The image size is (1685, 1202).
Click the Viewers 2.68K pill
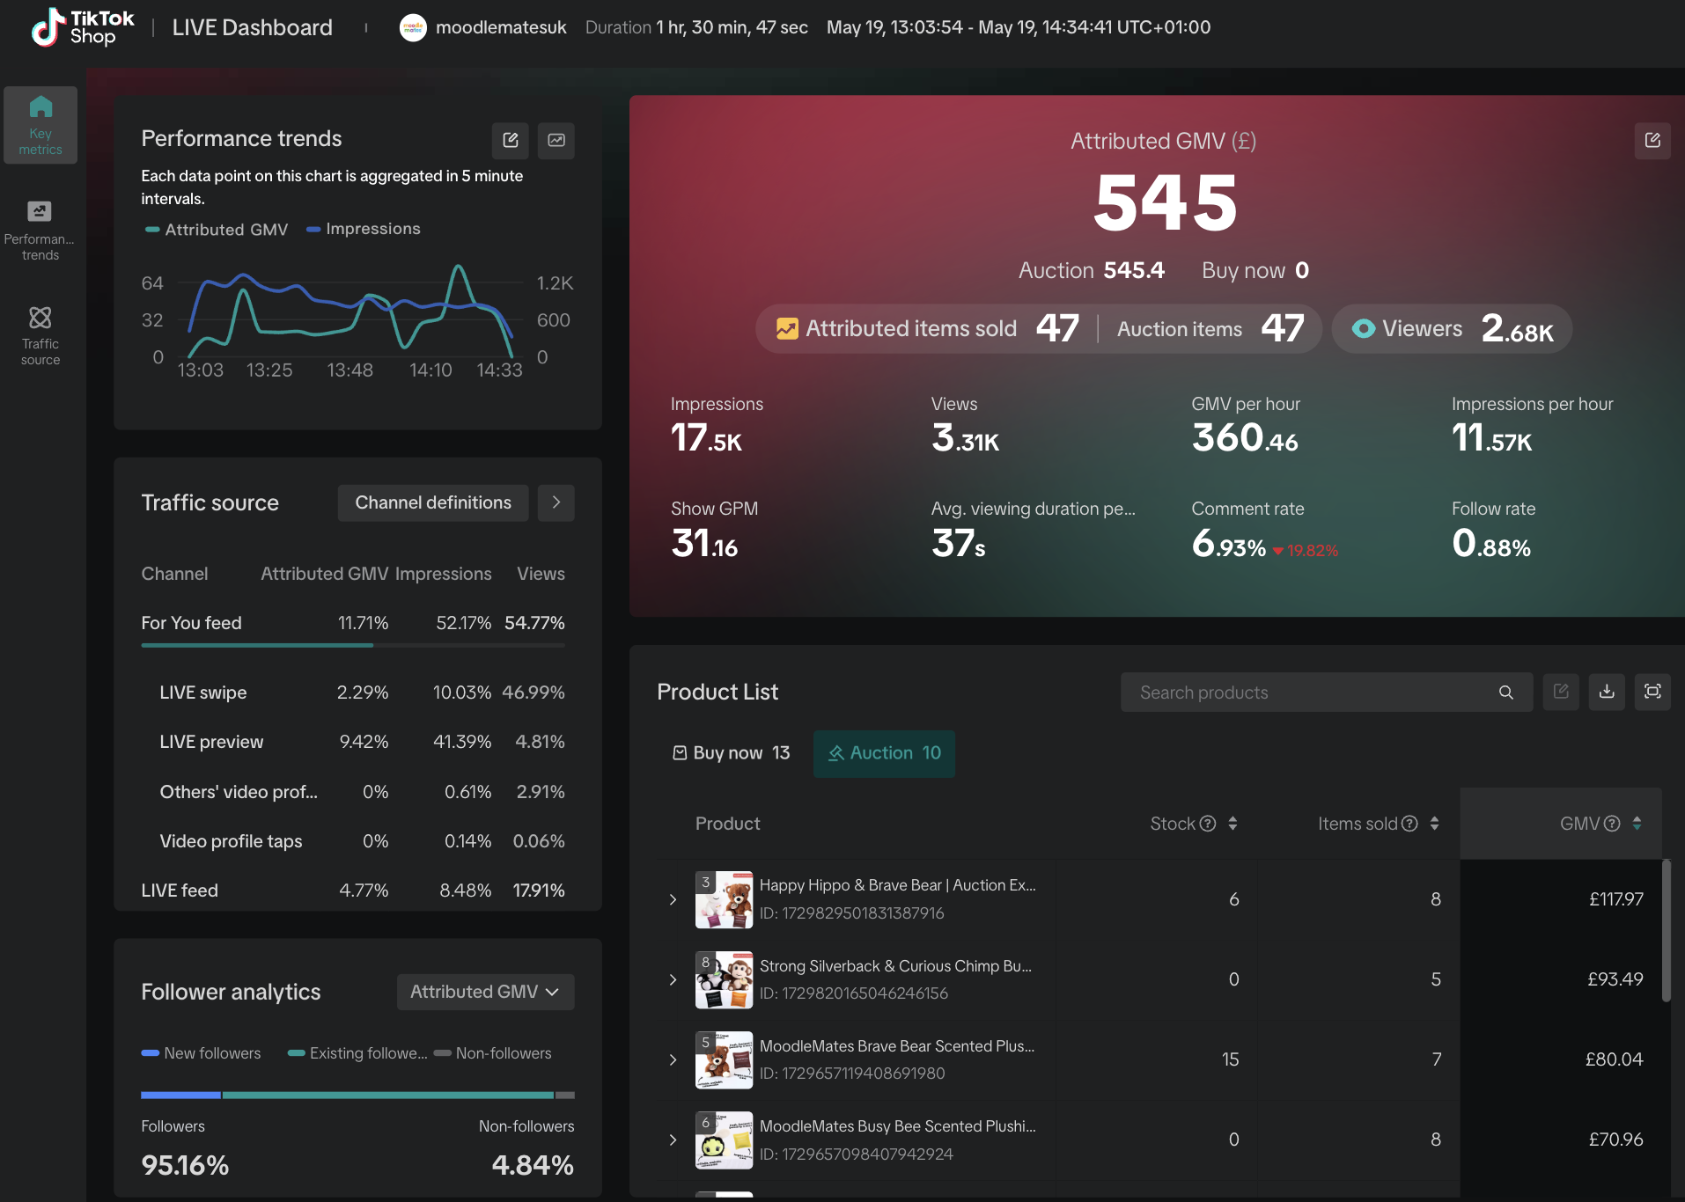tap(1453, 329)
